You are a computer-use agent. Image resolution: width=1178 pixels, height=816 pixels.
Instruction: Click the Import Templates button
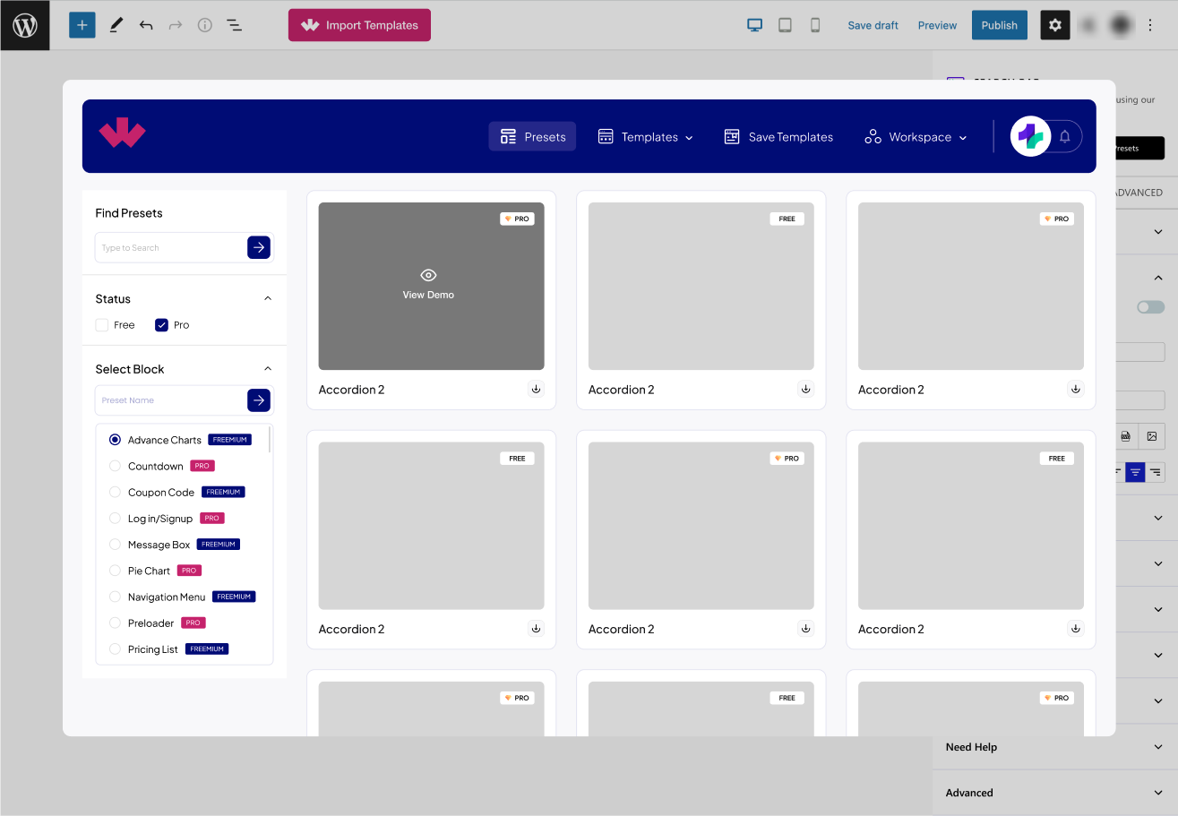[359, 25]
